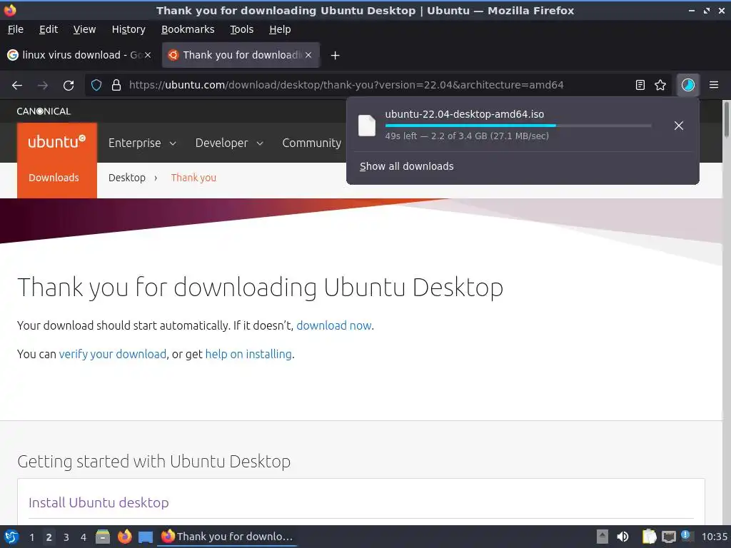Open the Bookmarks menu
This screenshot has width=731, height=548.
click(x=188, y=29)
